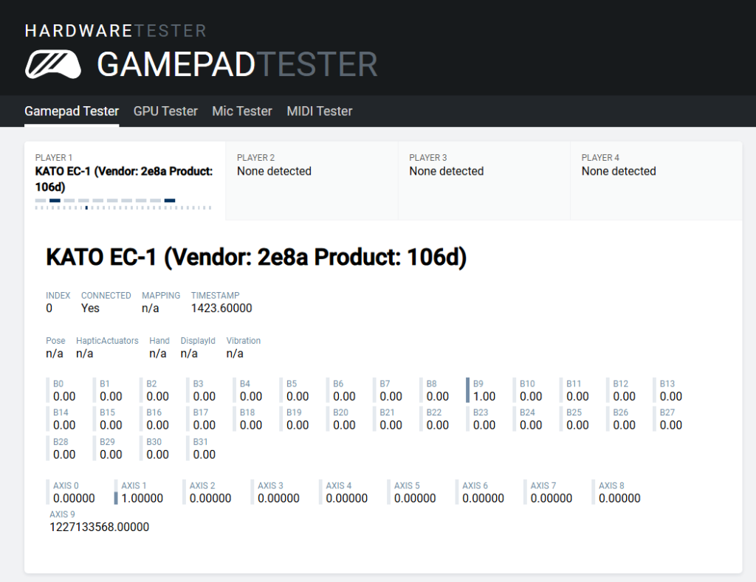Click the B0 button value
This screenshot has height=582, width=756.
64,396
